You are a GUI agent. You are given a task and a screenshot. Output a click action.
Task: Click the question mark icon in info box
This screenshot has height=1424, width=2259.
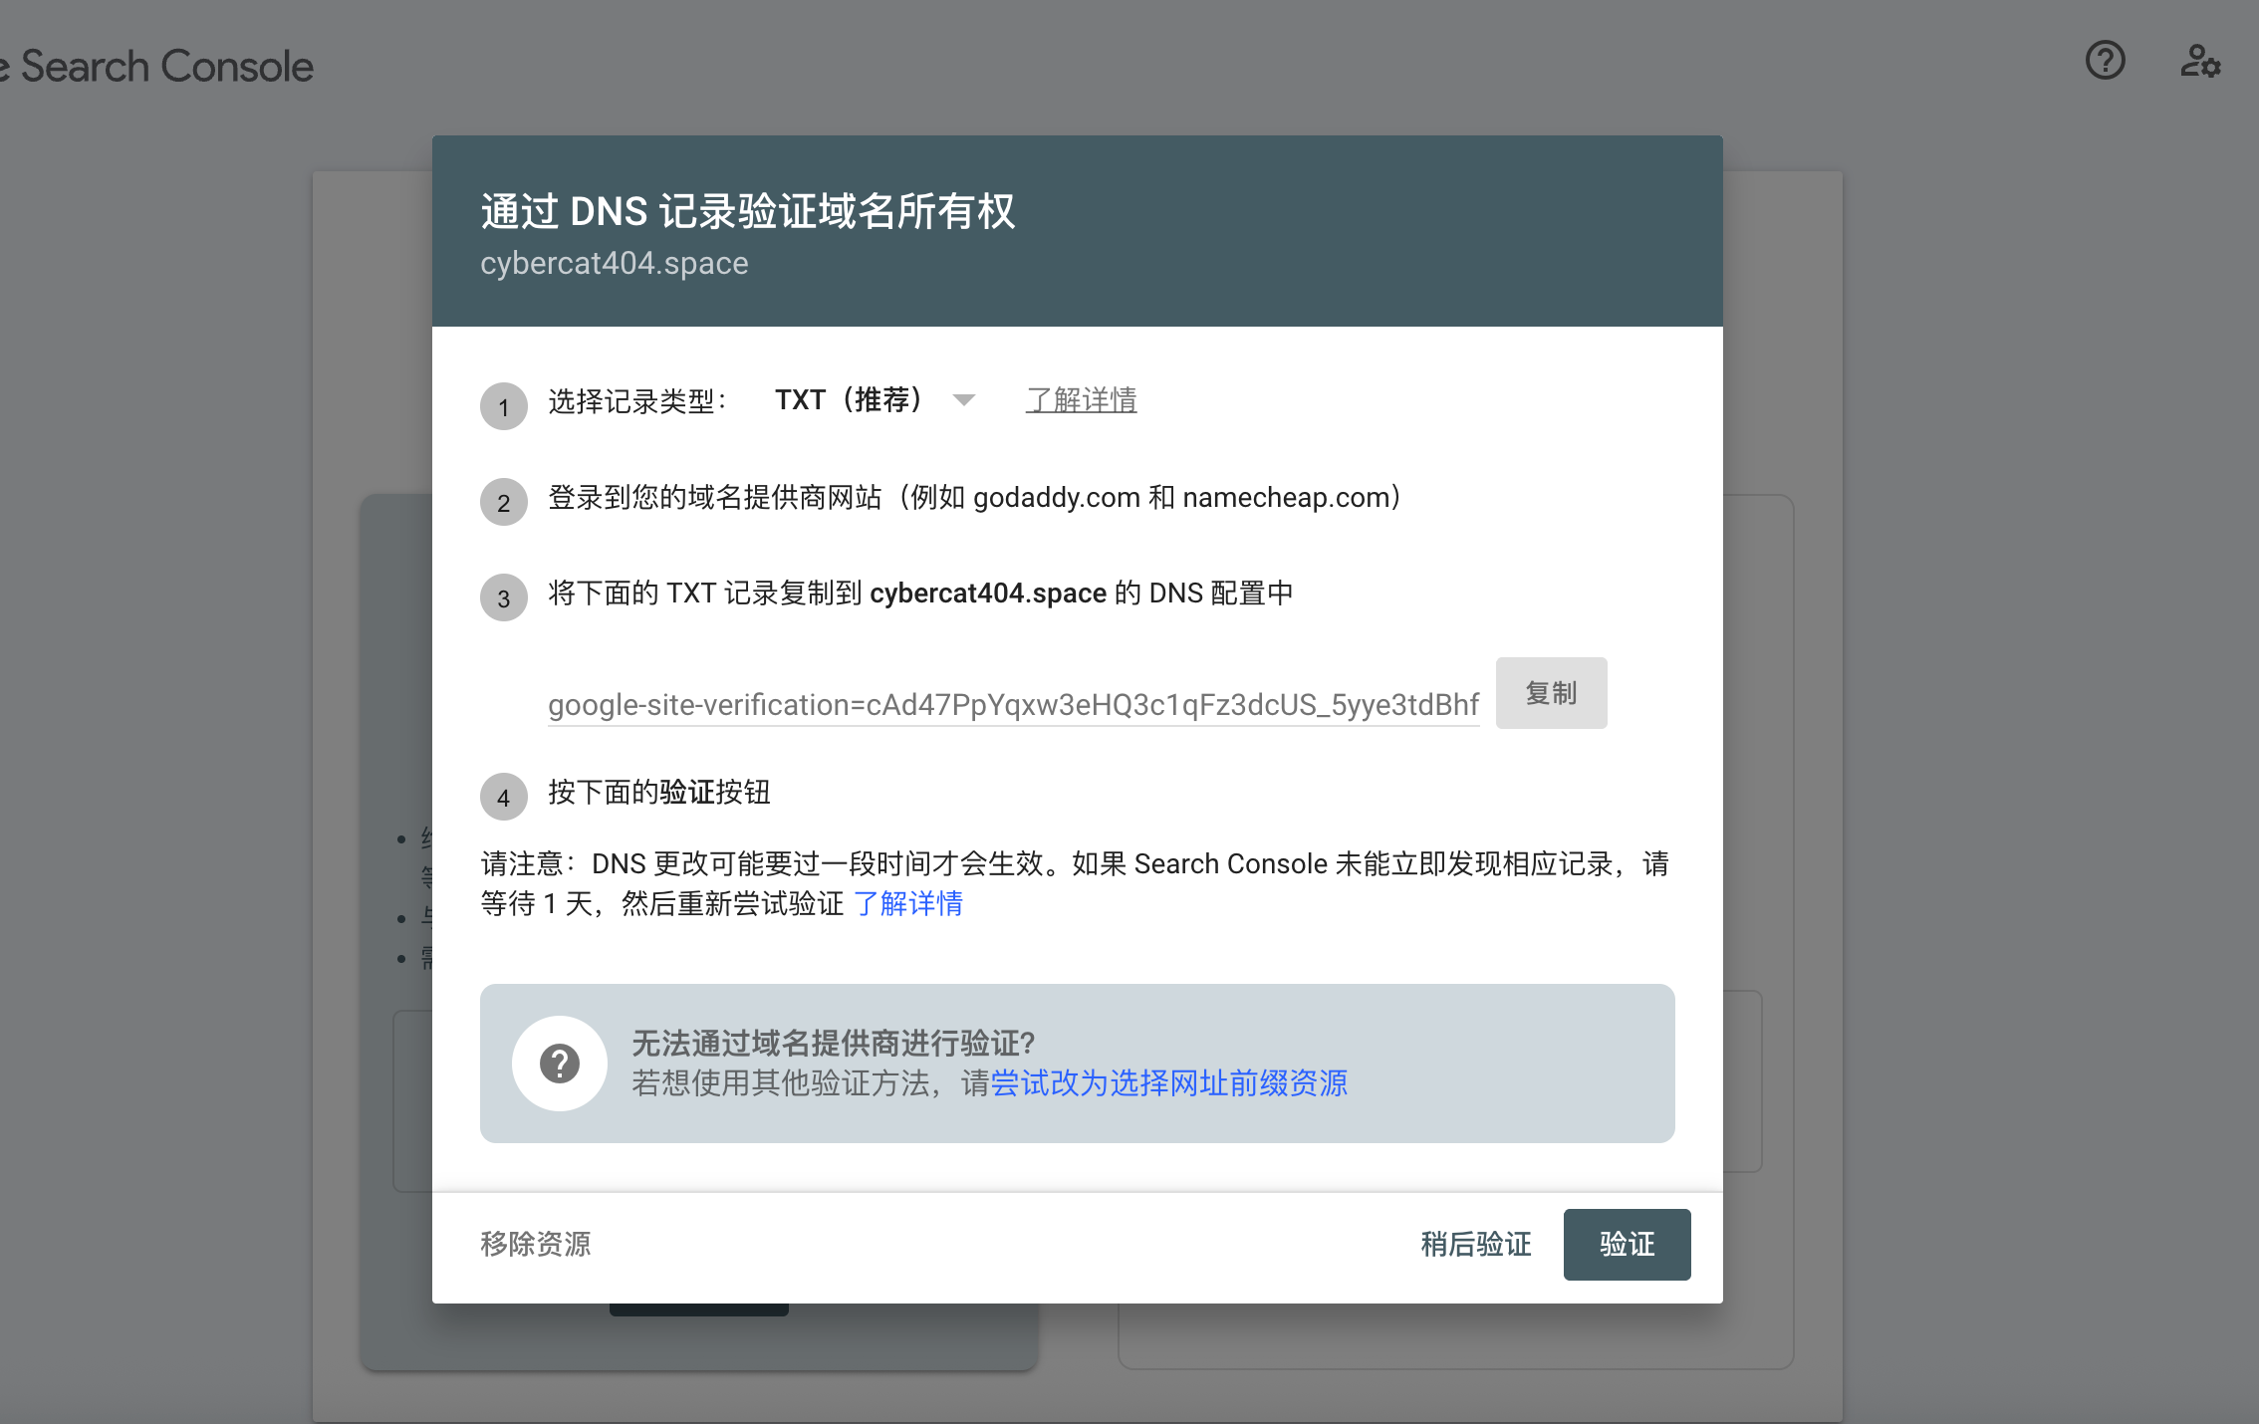click(560, 1064)
